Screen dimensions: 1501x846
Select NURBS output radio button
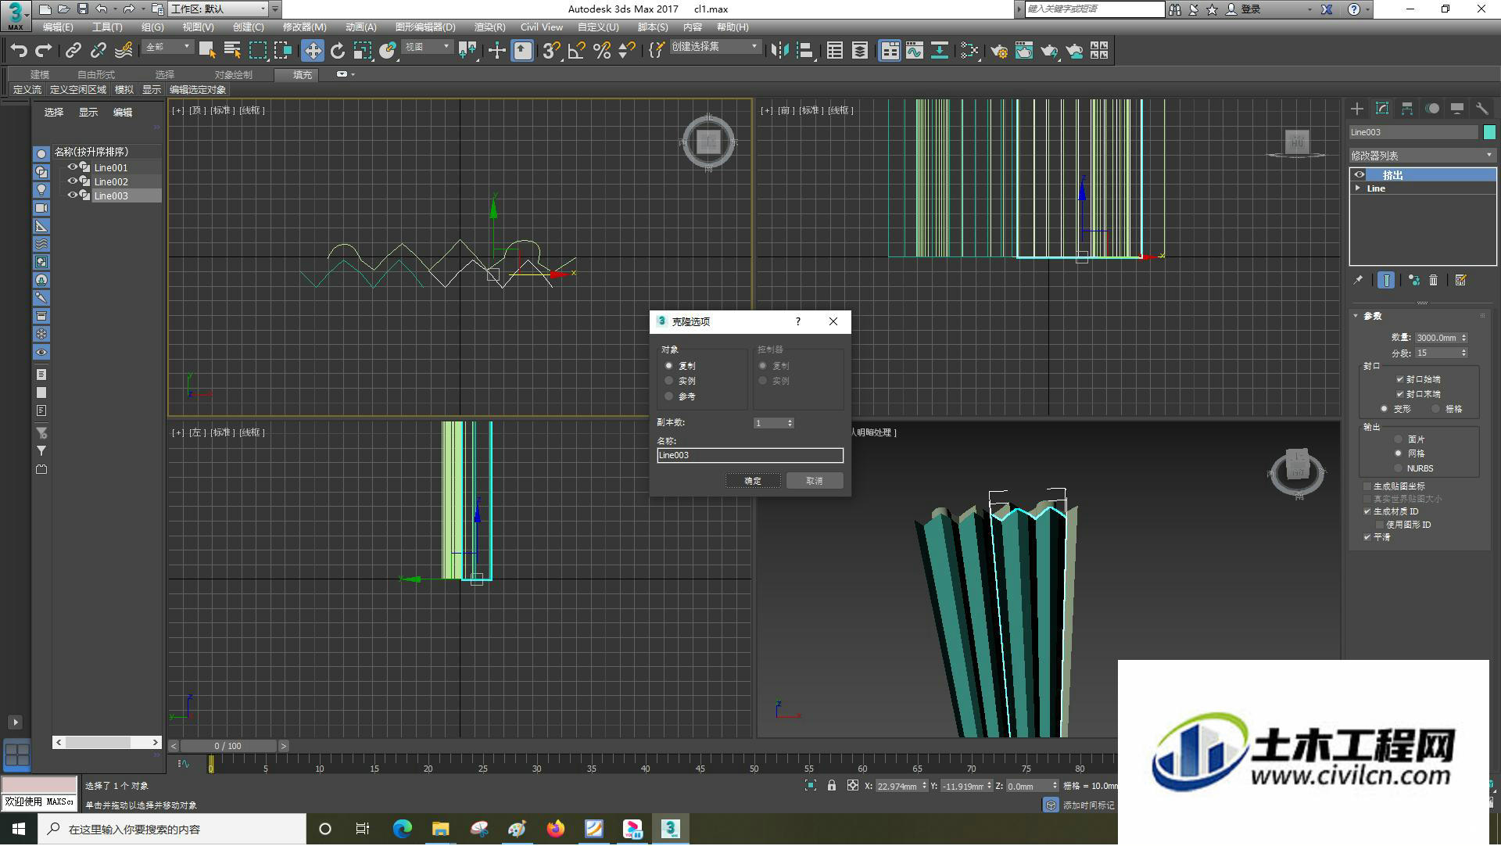point(1399,469)
